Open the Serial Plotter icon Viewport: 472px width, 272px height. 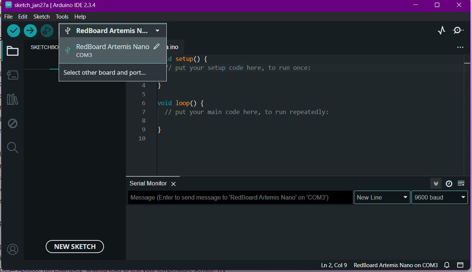pyautogui.click(x=441, y=30)
